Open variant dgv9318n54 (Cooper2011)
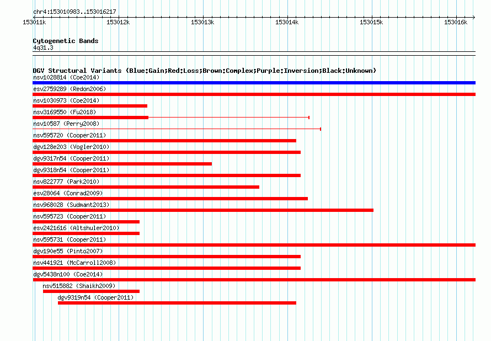Viewport: 491px width, 341px height. [71, 170]
